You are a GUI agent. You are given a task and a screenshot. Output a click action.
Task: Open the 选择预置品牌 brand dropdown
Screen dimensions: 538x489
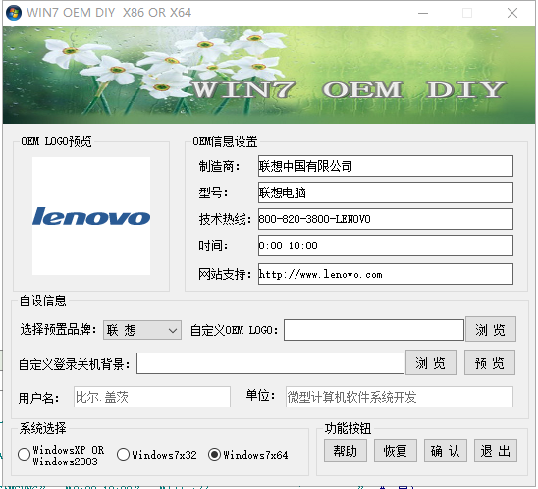point(142,330)
